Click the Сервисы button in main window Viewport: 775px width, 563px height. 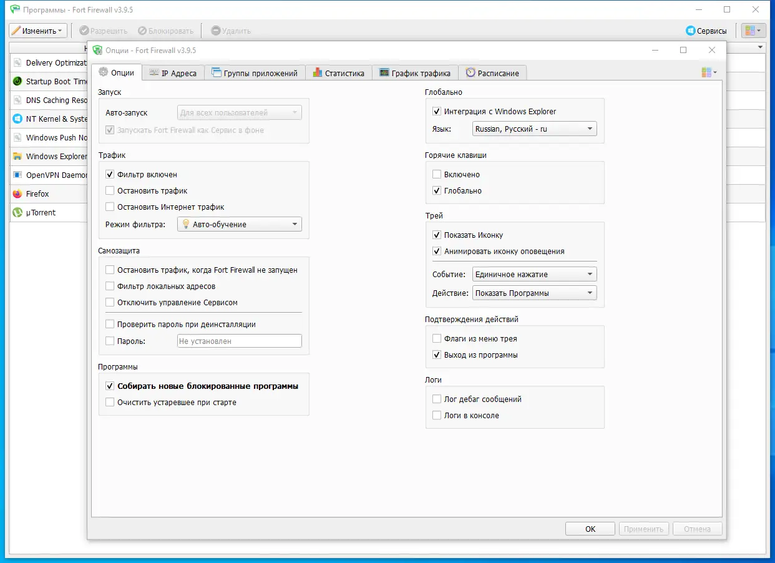(706, 31)
